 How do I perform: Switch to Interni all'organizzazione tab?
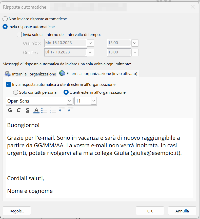point(30,74)
